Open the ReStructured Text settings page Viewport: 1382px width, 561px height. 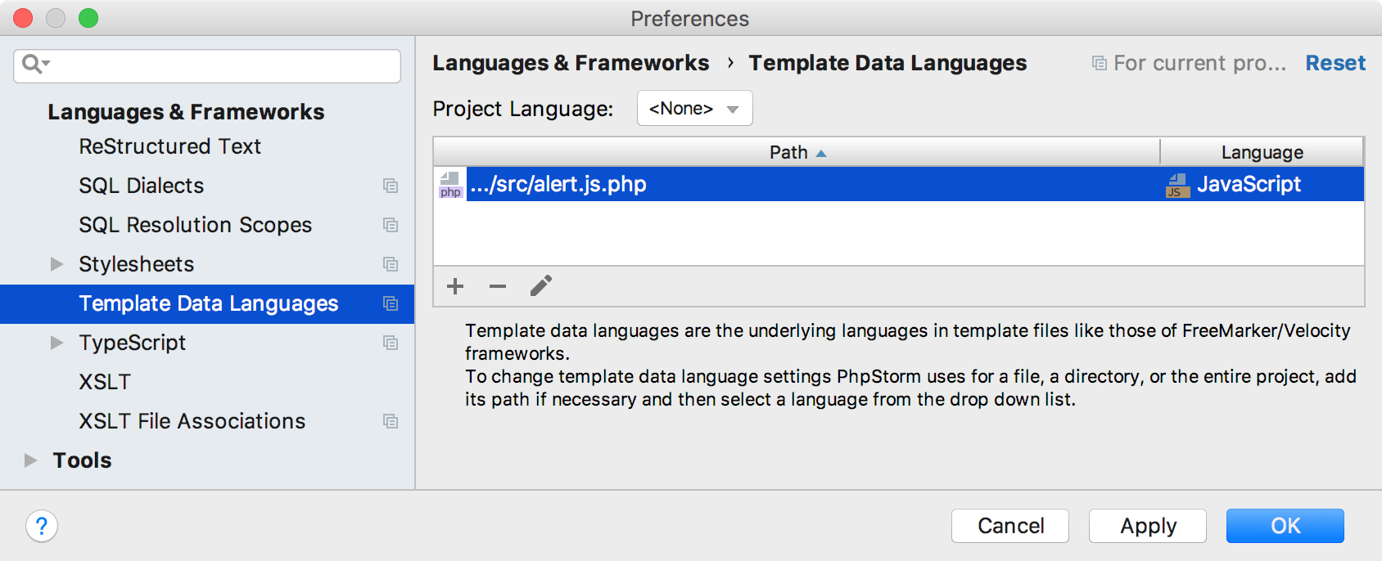[x=169, y=146]
